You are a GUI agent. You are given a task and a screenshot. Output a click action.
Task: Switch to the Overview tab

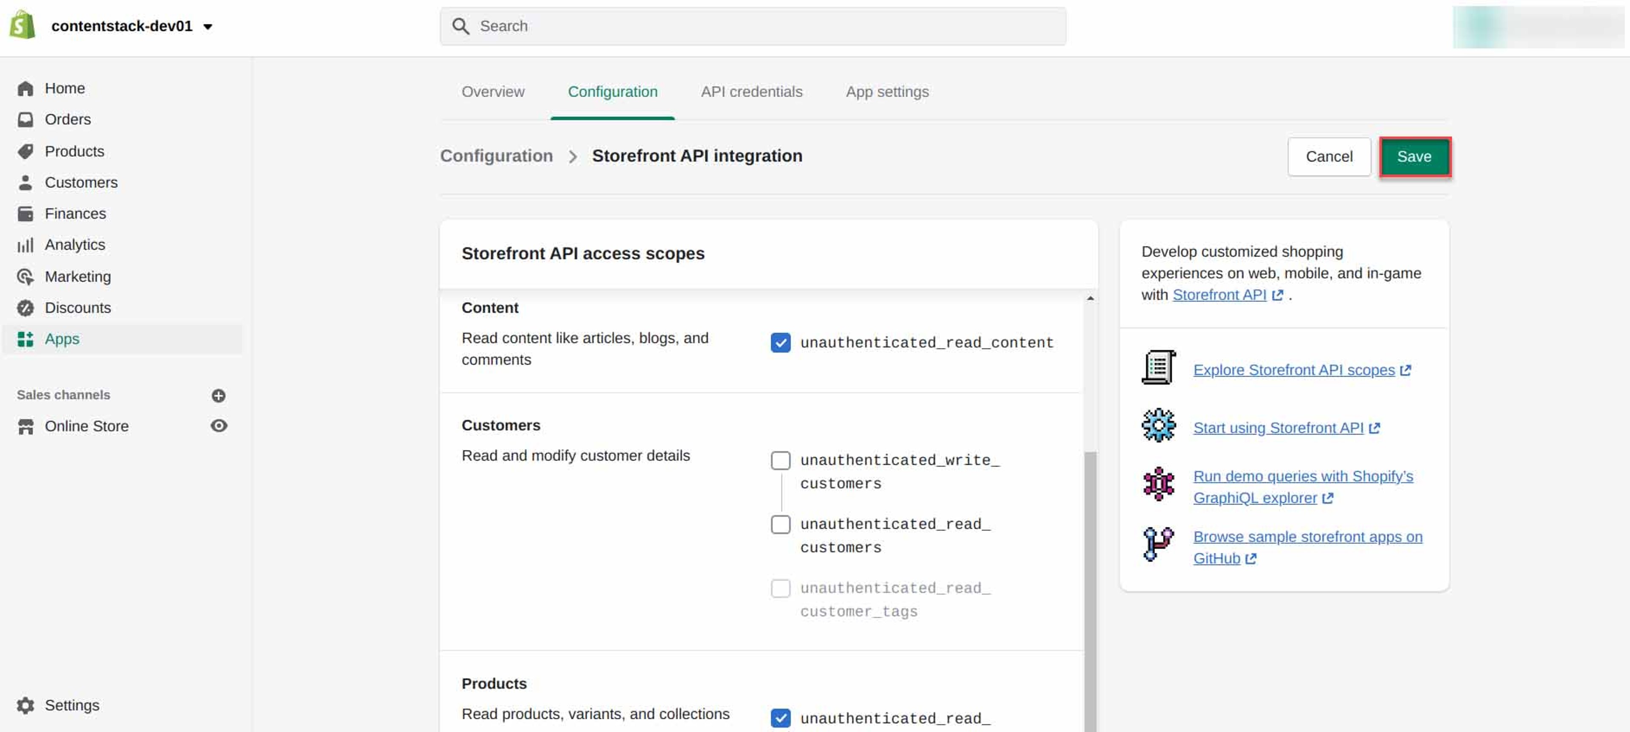coord(493,92)
